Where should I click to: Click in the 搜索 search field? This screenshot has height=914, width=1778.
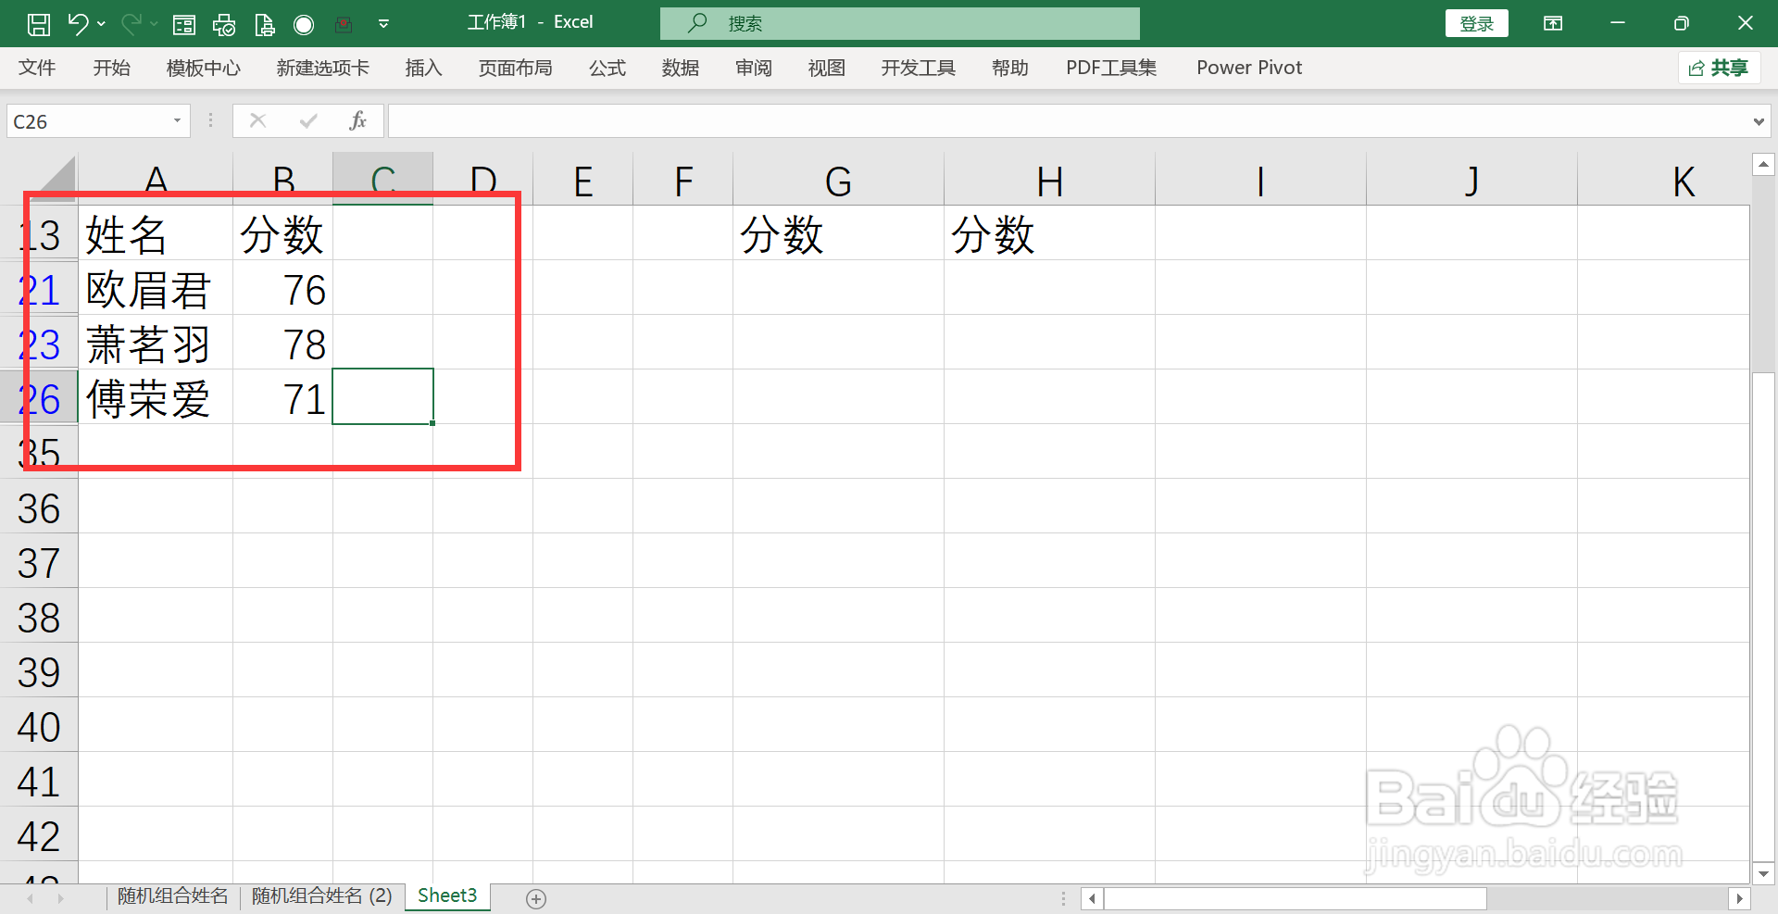899,23
